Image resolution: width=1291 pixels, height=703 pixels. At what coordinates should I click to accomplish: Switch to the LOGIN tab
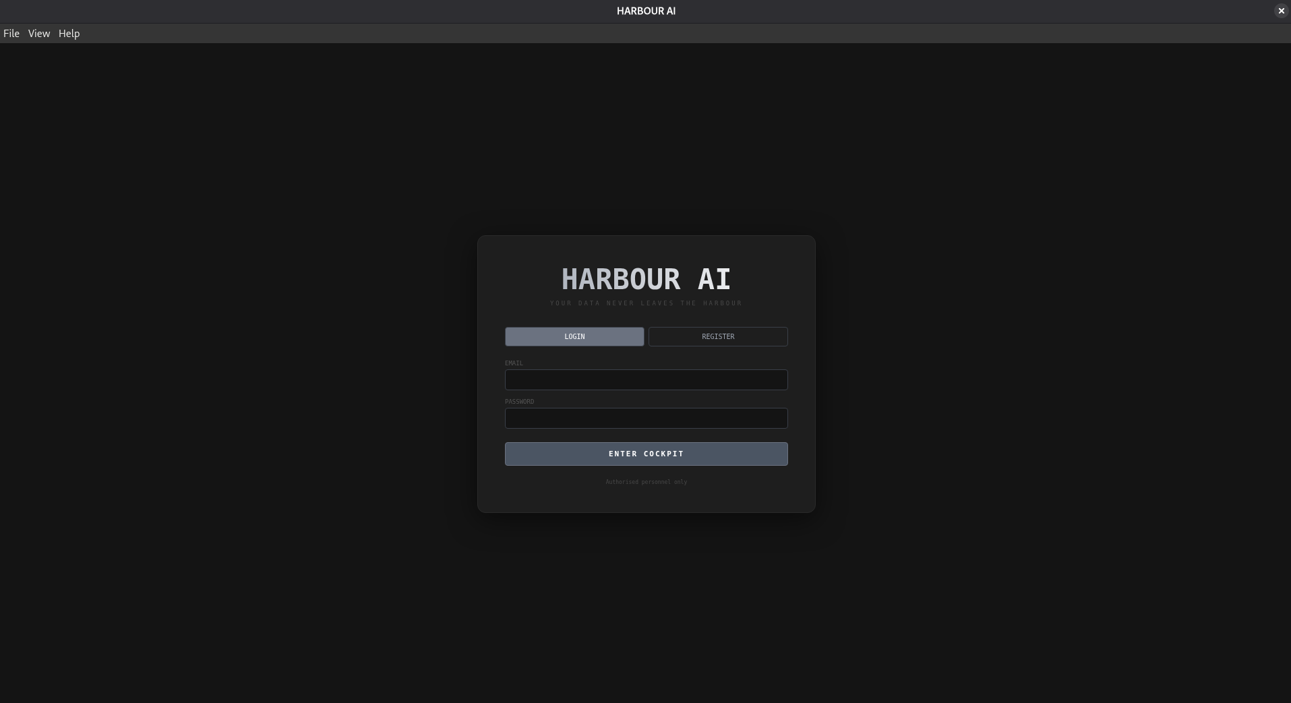pyautogui.click(x=574, y=336)
